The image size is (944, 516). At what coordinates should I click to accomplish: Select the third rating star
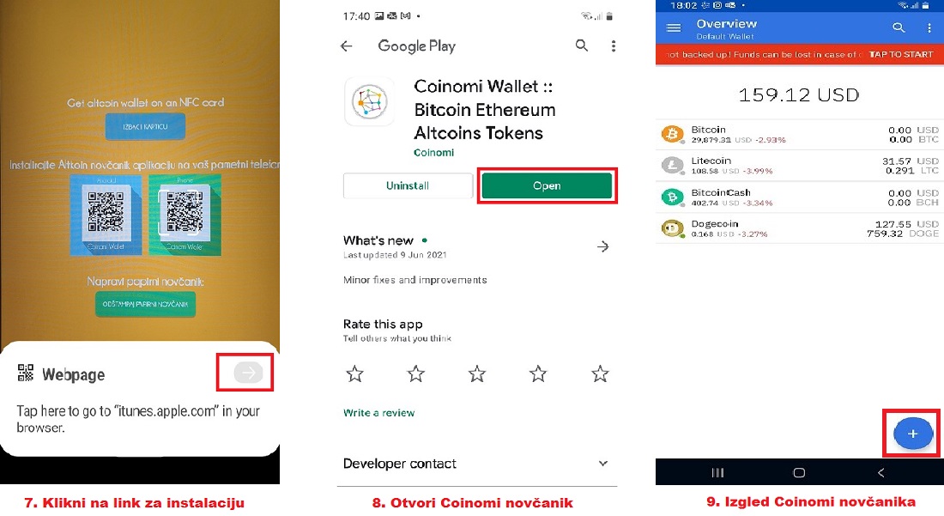477,373
